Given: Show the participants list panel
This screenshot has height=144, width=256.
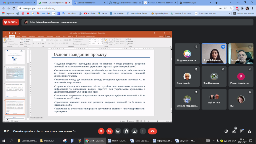Looking at the screenshot, I should (x=234, y=131).
